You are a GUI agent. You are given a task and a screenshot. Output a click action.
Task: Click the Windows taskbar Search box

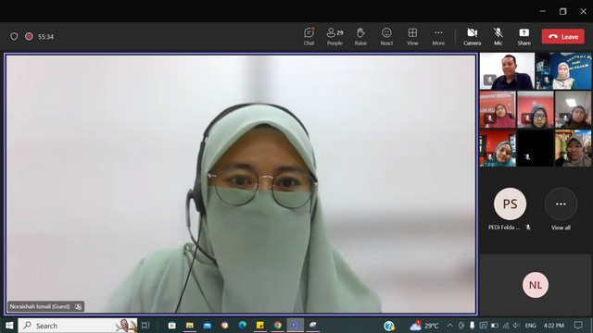coord(78,325)
